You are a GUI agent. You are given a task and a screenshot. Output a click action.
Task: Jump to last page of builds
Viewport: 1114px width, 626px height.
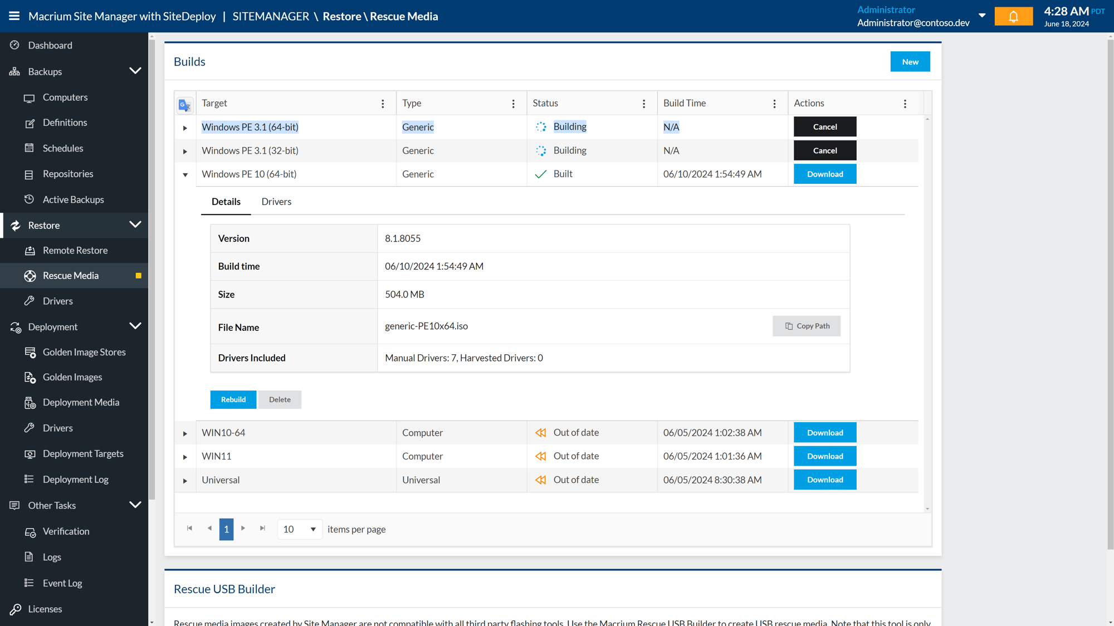click(x=262, y=528)
